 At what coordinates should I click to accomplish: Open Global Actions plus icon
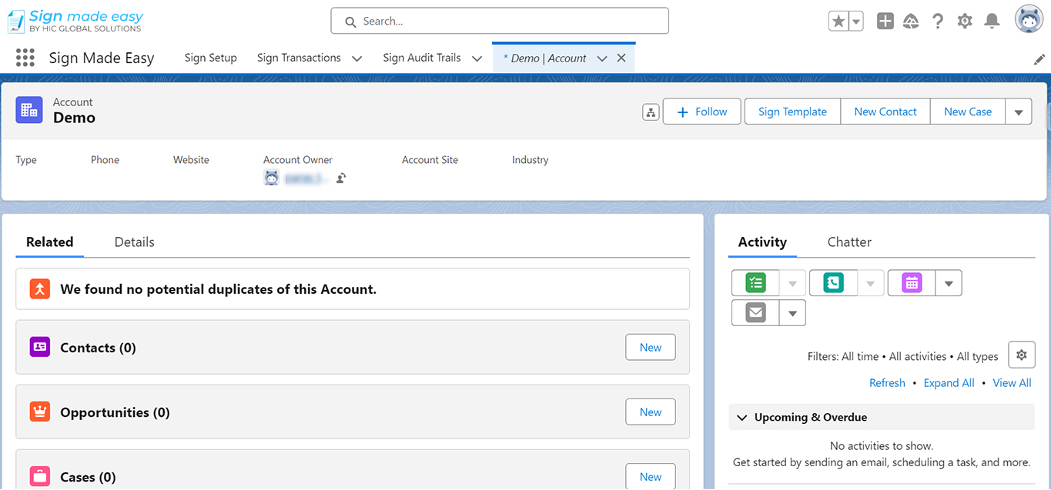click(885, 22)
